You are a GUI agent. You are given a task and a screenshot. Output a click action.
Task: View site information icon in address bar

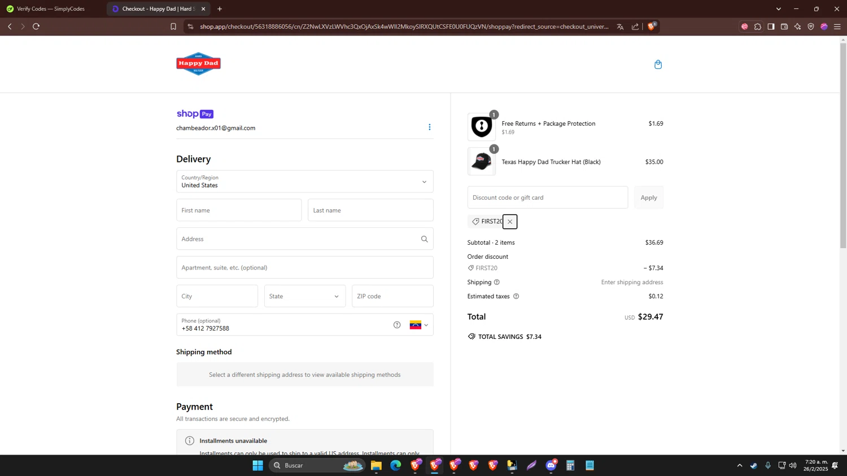pyautogui.click(x=190, y=27)
